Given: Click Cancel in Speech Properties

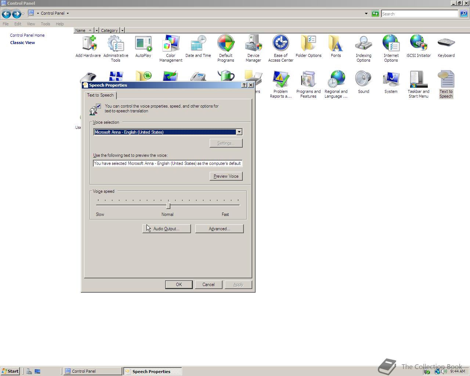Looking at the screenshot, I should [x=209, y=285].
